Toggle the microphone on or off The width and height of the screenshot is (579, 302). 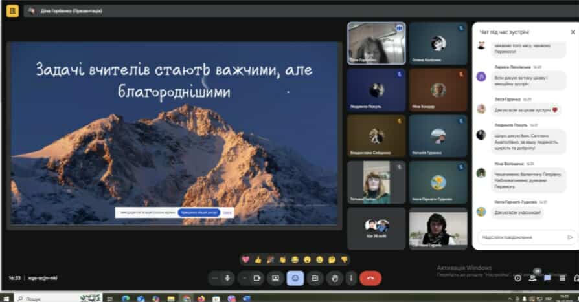(x=227, y=278)
